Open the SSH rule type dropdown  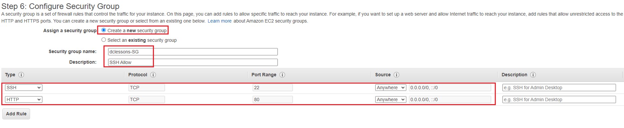(23, 88)
